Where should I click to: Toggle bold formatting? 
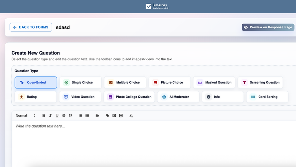pos(44,115)
